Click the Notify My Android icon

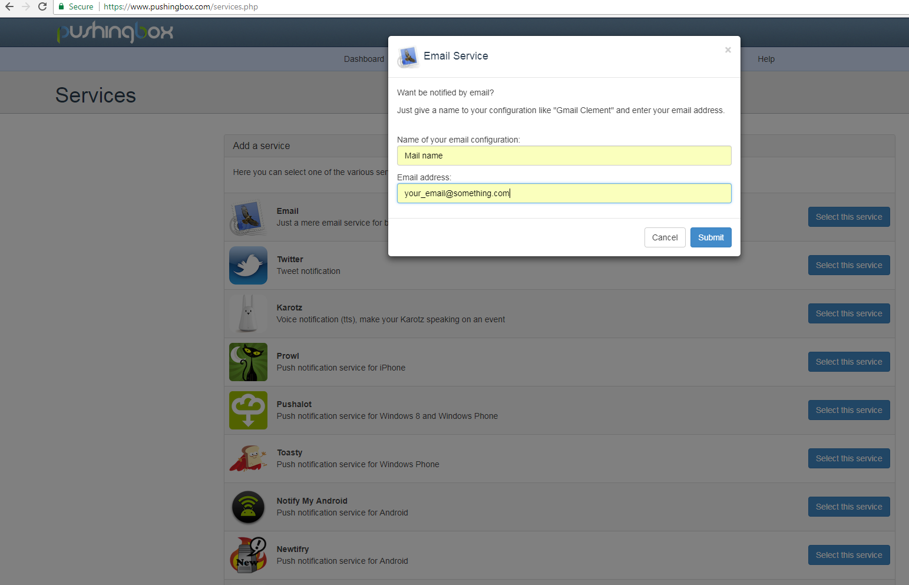(x=248, y=507)
